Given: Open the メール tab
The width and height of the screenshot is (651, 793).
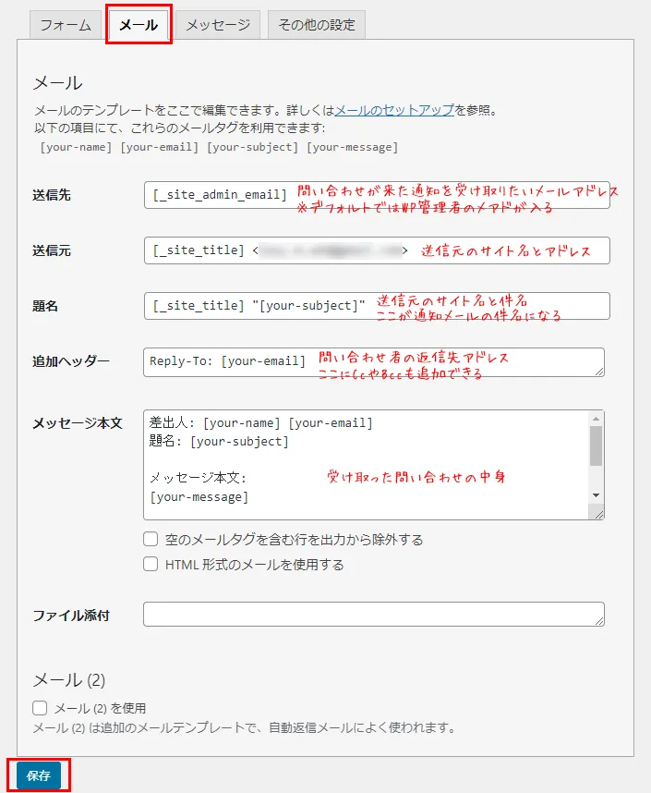Looking at the screenshot, I should tap(139, 25).
